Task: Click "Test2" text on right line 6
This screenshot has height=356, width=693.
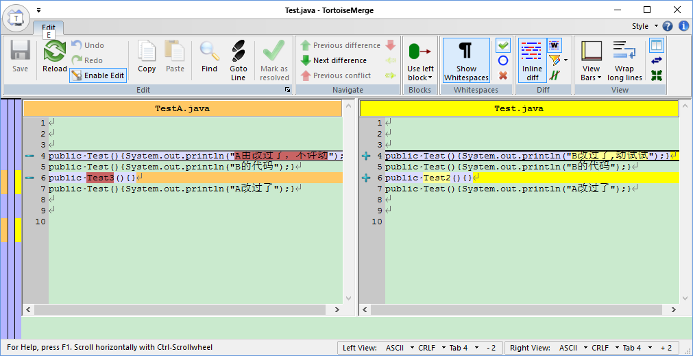Action: 437,178
